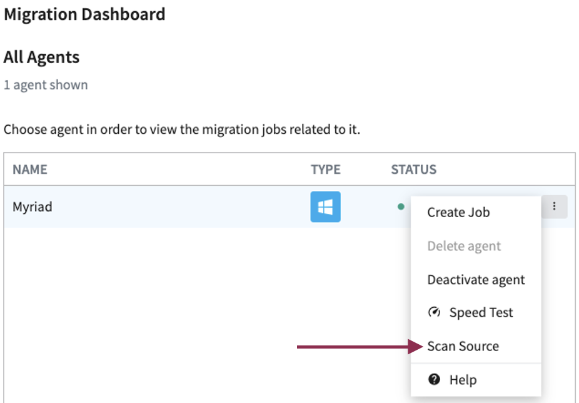This screenshot has width=579, height=403.
Task: Attempt to click the disabled Delete agent option
Action: click(x=464, y=246)
